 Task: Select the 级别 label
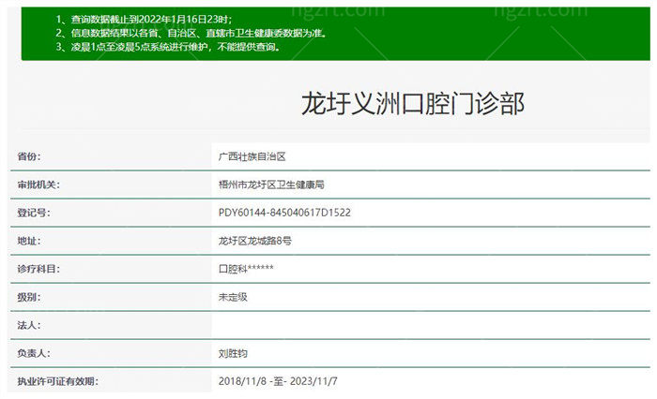pos(29,297)
